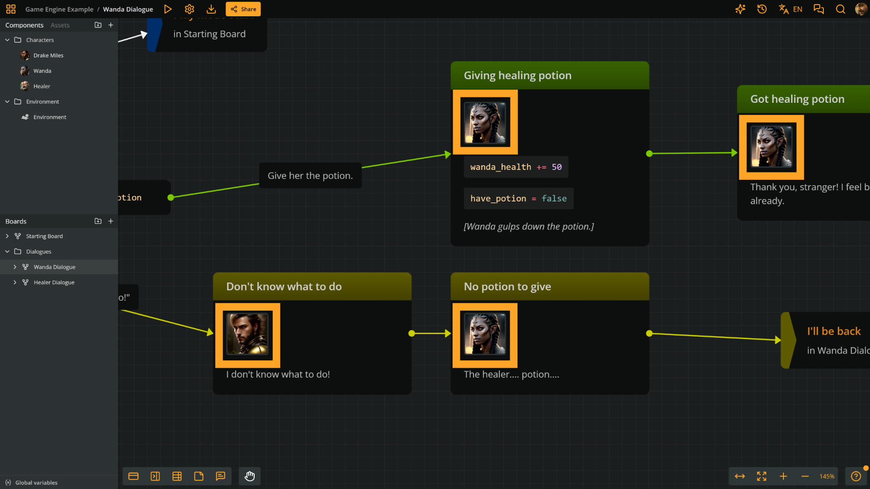
Task: Select the Components tab
Action: [x=24, y=25]
